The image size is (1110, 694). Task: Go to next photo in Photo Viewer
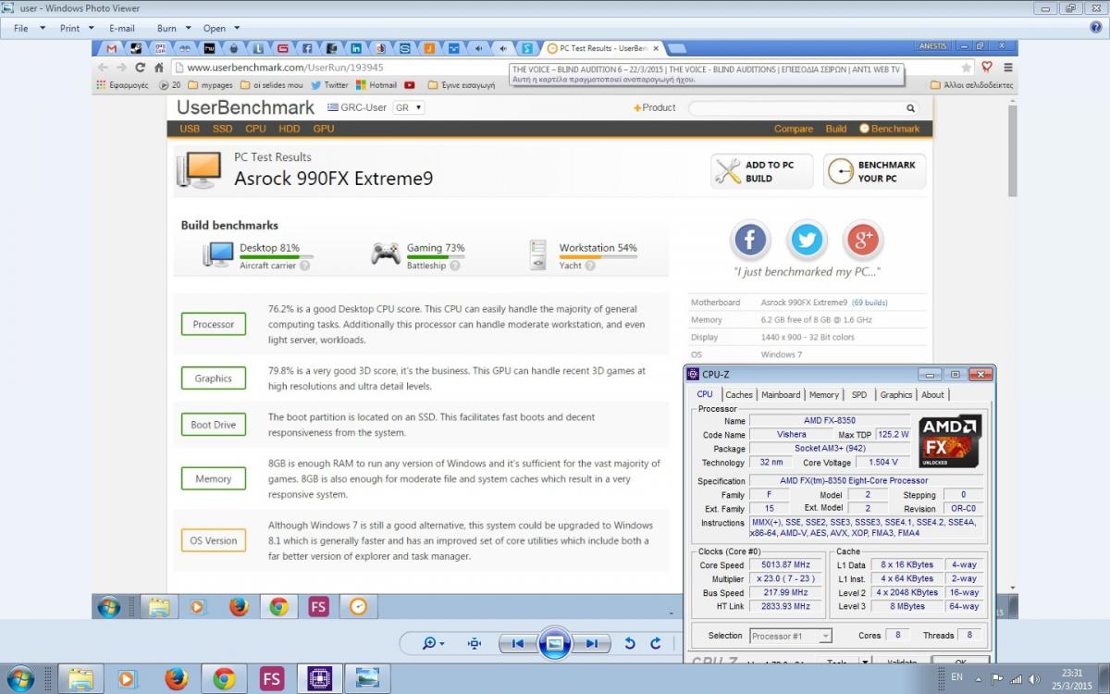[x=592, y=643]
